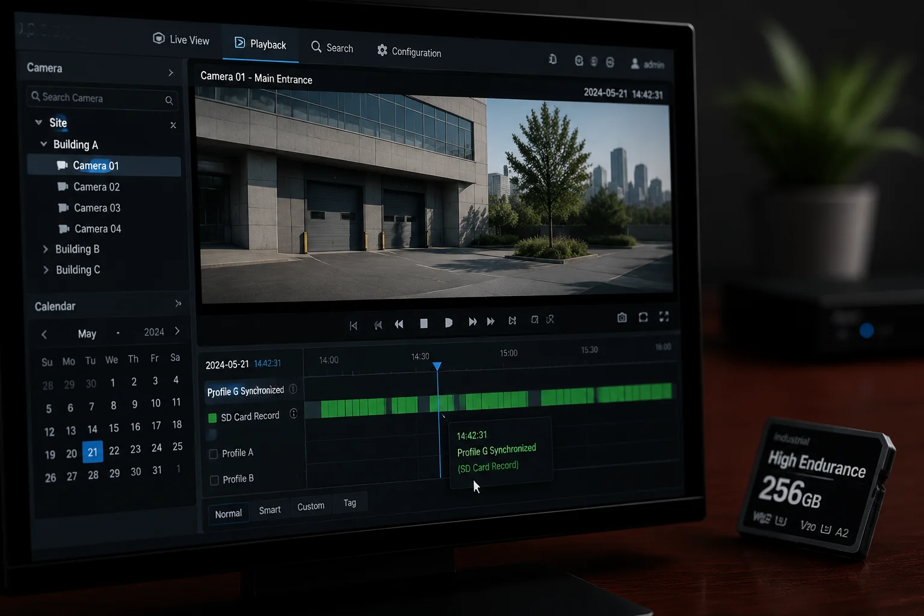Image resolution: width=924 pixels, height=616 pixels.
Task: Select May 21 on the calendar
Action: tap(93, 452)
